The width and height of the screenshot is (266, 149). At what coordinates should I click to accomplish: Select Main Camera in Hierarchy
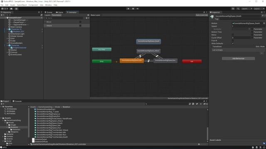coord(16,27)
